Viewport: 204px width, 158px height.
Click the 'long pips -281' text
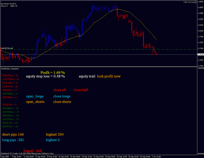coord(13,140)
